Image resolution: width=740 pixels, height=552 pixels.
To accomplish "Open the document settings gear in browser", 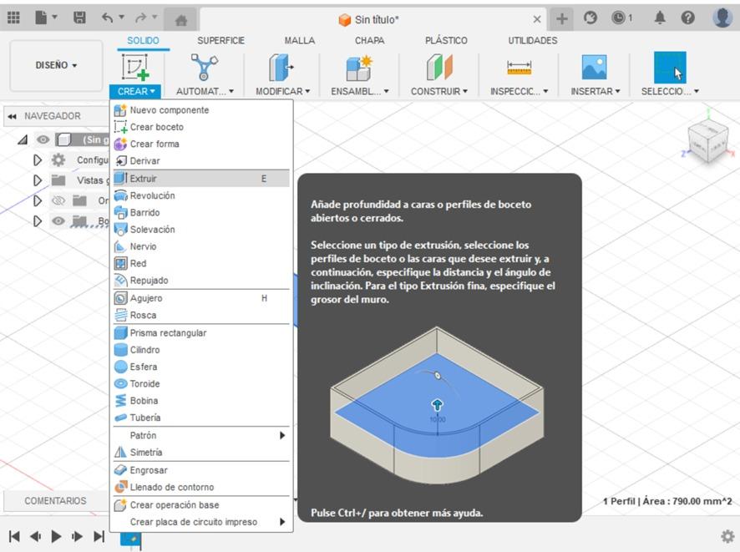I will pos(58,160).
